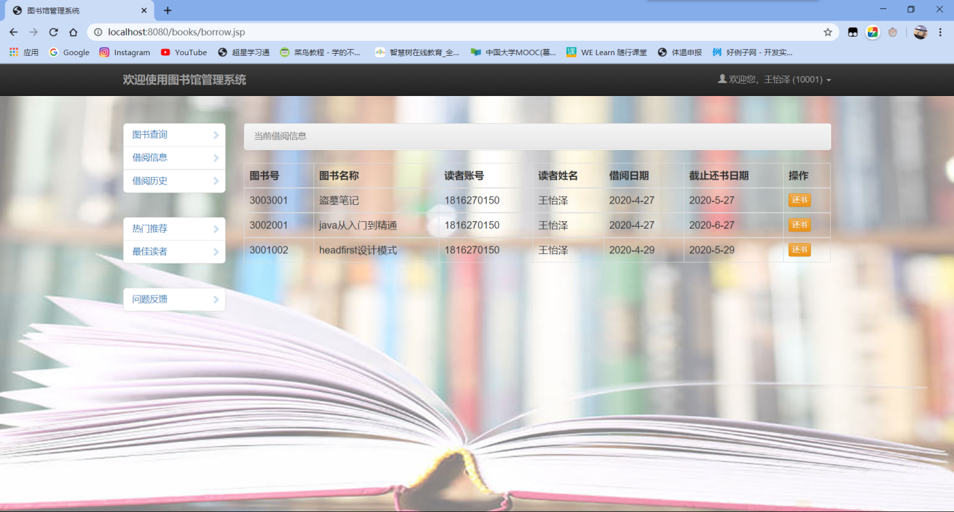
Task: Click the 读者姓名 column header
Action: point(558,176)
